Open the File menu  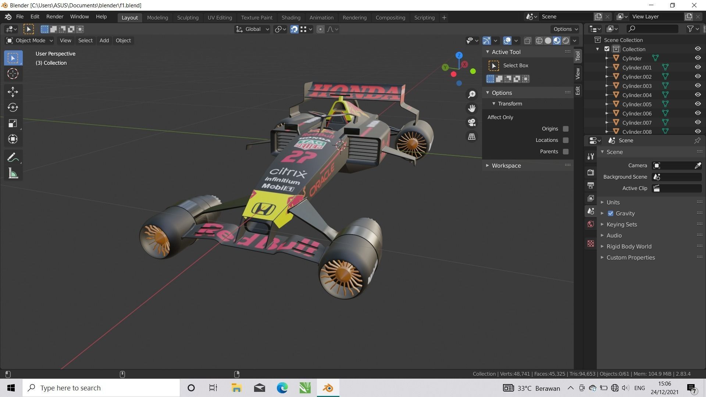coord(20,17)
